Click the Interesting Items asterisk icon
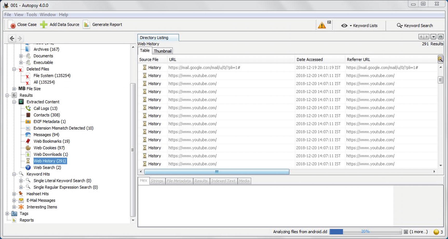The height and width of the screenshot is (239, 448). (21, 207)
